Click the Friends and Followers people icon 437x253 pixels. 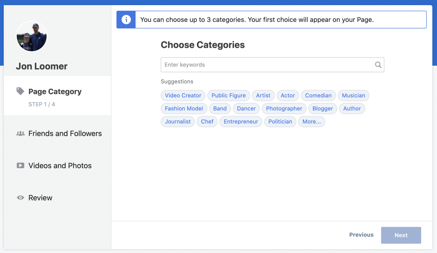pos(20,133)
